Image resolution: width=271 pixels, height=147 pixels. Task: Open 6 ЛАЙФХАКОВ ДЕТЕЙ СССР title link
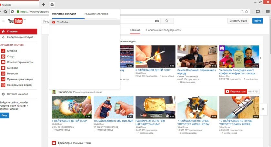153,70
